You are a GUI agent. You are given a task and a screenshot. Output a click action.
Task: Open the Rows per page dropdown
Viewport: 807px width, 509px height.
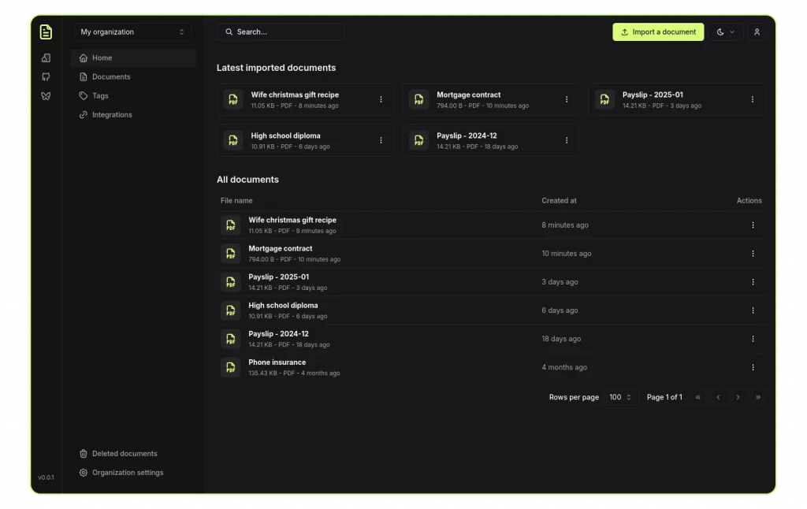(620, 397)
